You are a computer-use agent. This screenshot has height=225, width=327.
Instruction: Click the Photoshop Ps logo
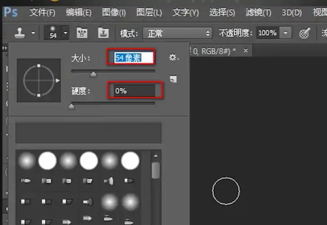[11, 13]
